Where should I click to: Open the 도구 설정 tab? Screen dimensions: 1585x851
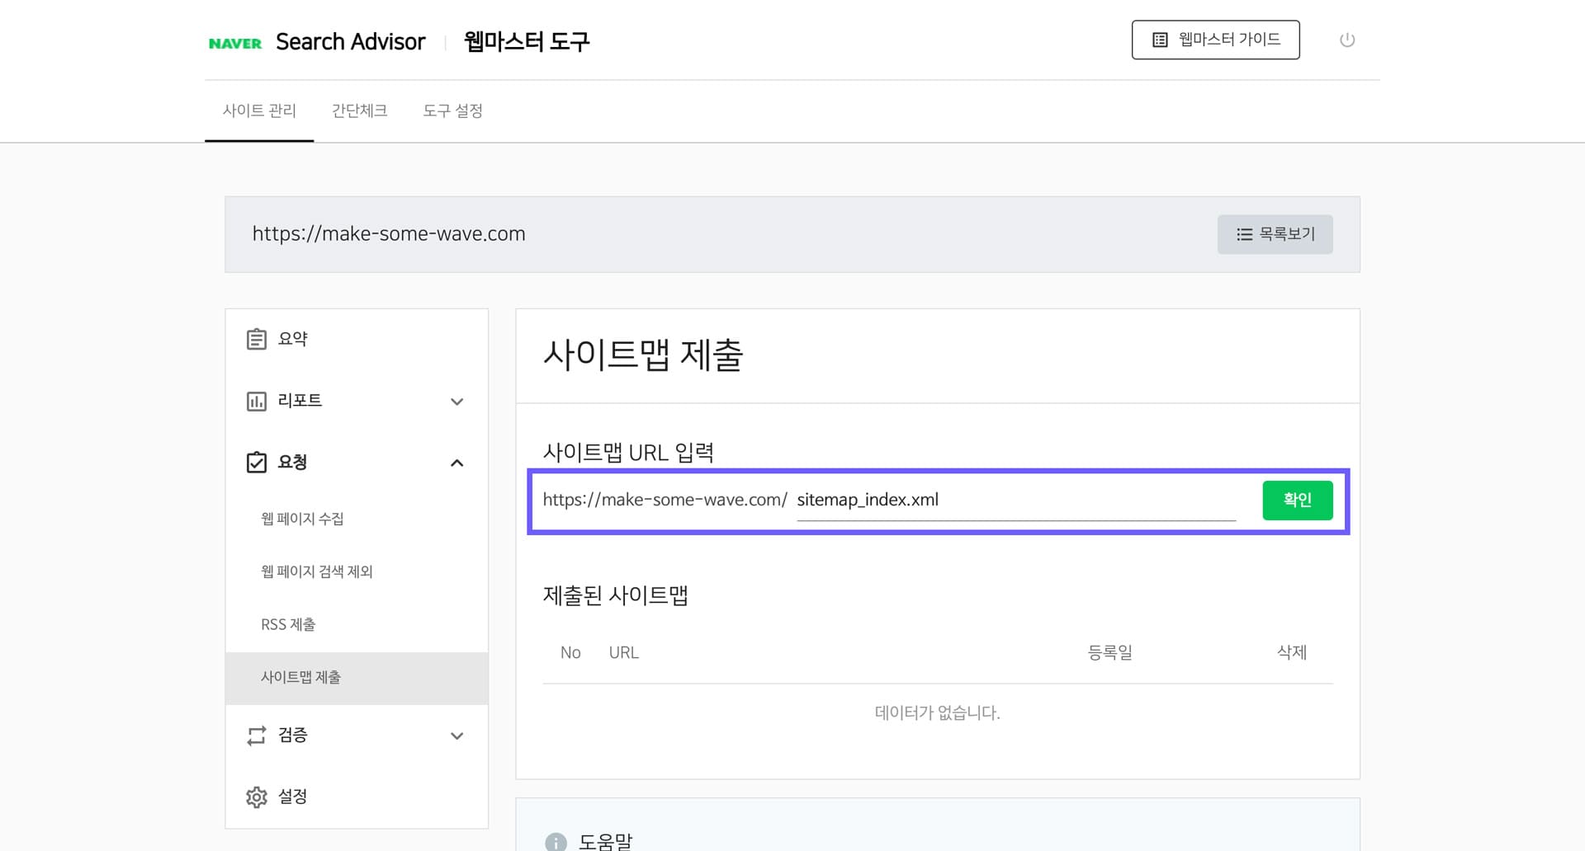[453, 110]
